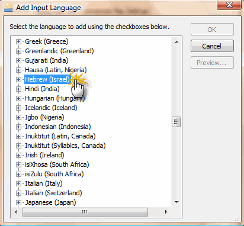Expand the Greek (Greece) tree node
Screen dimensions: 244x226
click(x=18, y=41)
